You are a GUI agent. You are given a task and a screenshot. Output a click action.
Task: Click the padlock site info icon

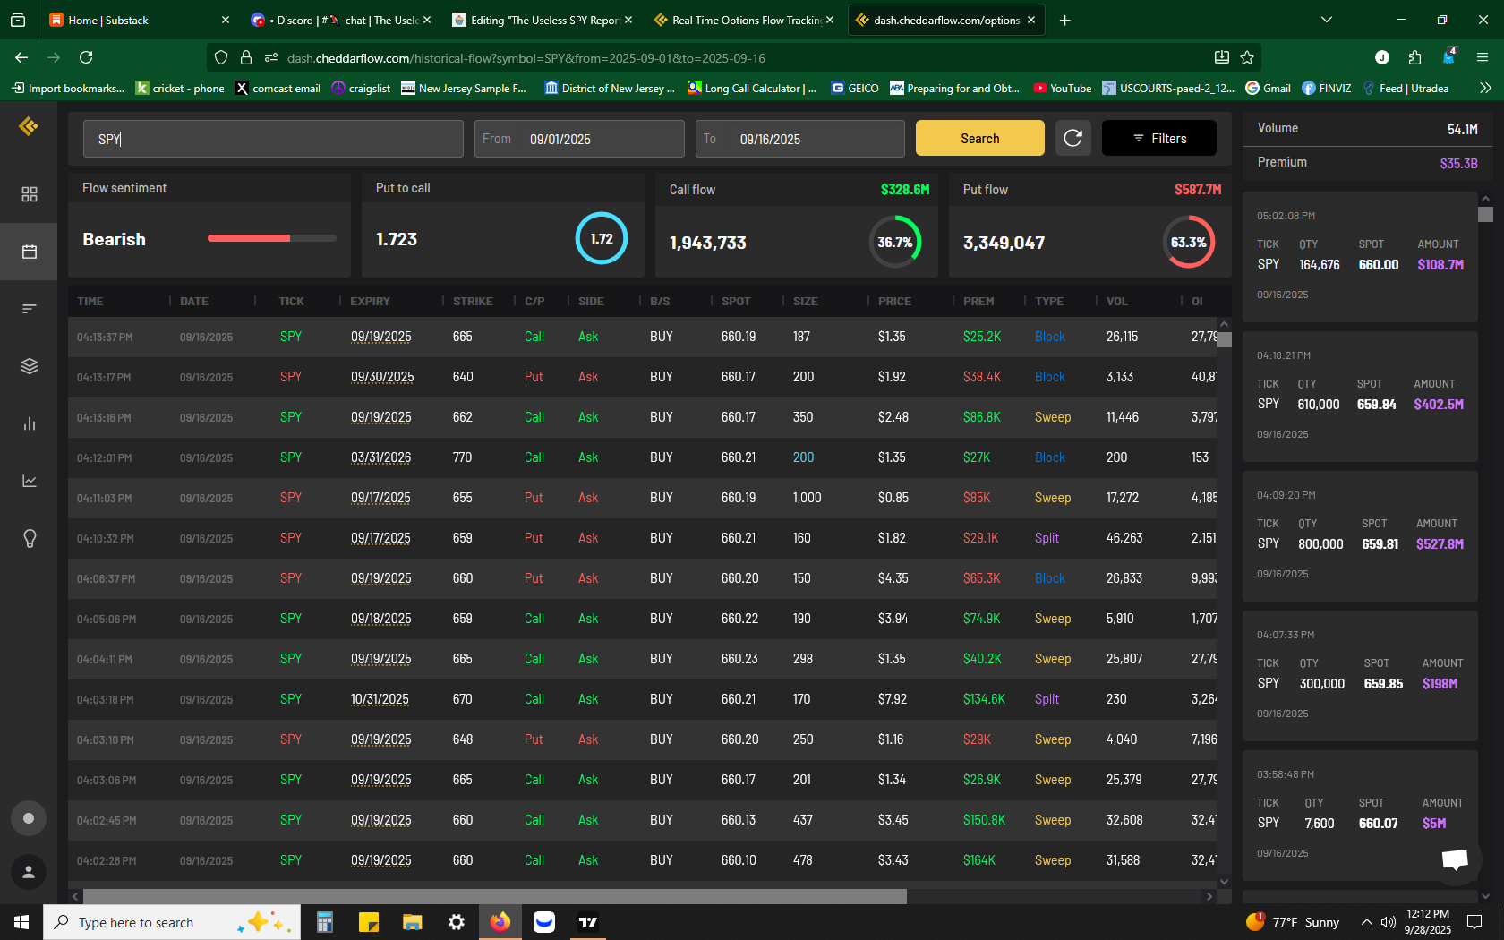pyautogui.click(x=246, y=57)
